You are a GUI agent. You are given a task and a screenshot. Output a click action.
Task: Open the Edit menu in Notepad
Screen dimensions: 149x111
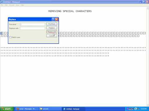[6, 5]
